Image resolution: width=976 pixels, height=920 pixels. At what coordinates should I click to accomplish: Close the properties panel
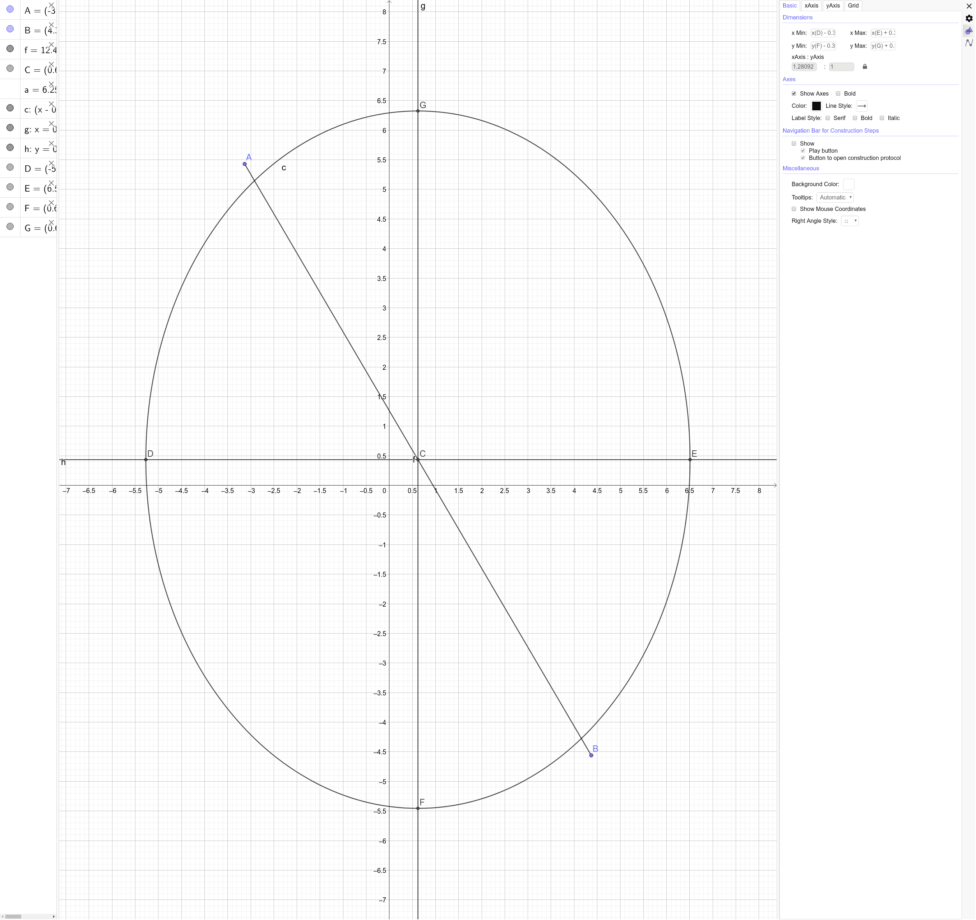point(970,6)
